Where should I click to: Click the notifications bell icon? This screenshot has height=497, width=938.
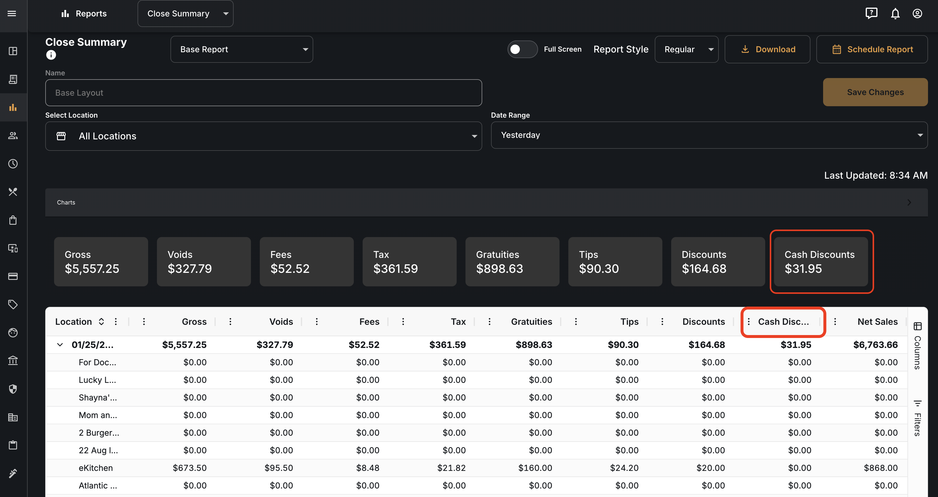click(895, 13)
